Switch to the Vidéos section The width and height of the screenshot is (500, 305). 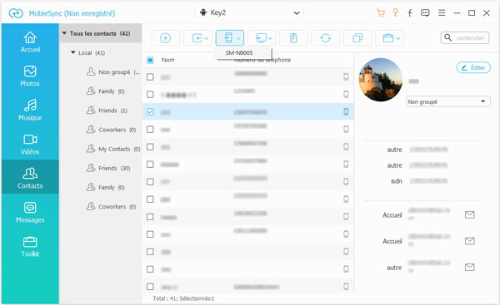tap(30, 145)
